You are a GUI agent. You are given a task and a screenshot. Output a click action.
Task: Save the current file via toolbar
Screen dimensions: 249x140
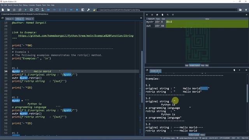(x=14, y=10)
